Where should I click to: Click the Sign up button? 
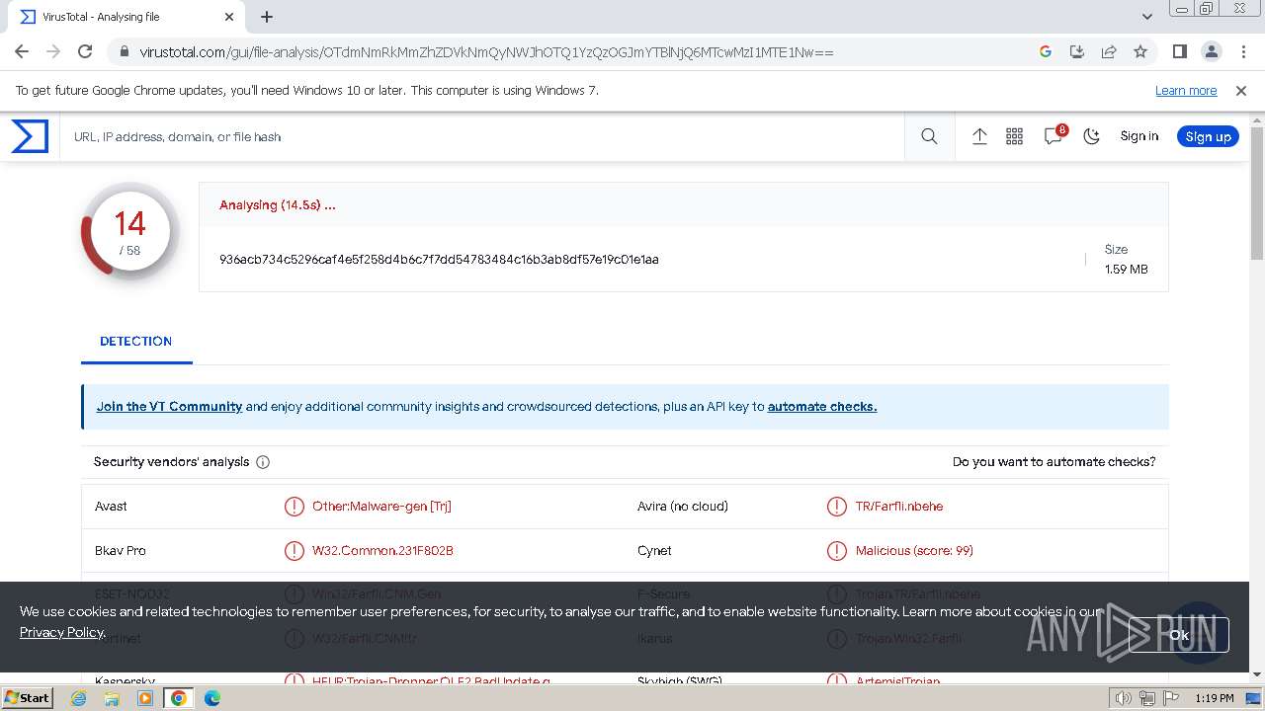pyautogui.click(x=1208, y=136)
